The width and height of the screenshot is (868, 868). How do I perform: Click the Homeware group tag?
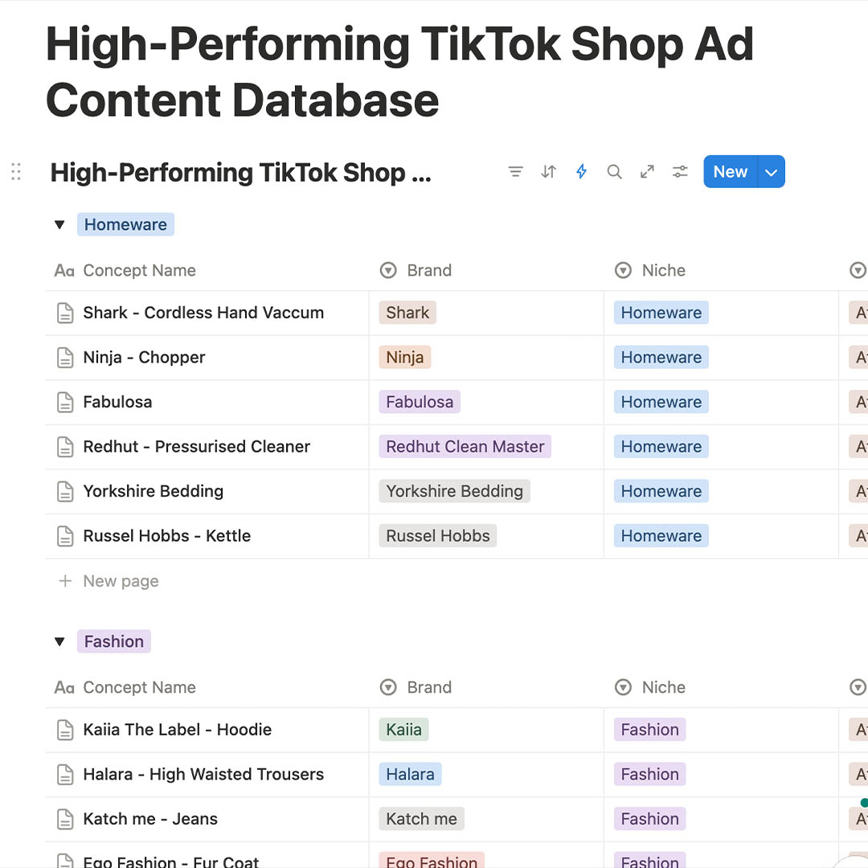pos(125,224)
